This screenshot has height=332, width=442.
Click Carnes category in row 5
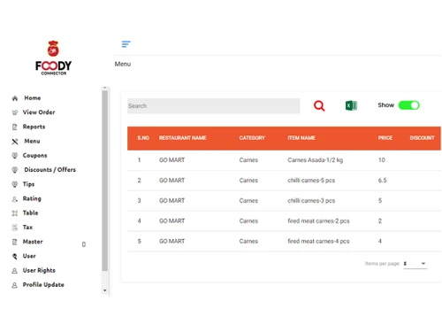pos(248,242)
